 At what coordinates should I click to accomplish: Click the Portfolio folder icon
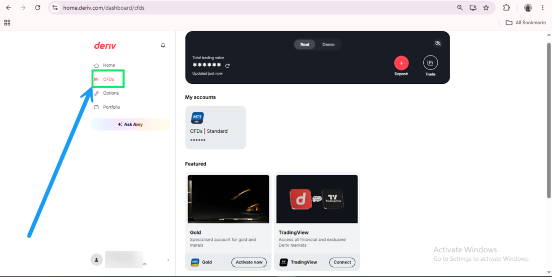96,107
